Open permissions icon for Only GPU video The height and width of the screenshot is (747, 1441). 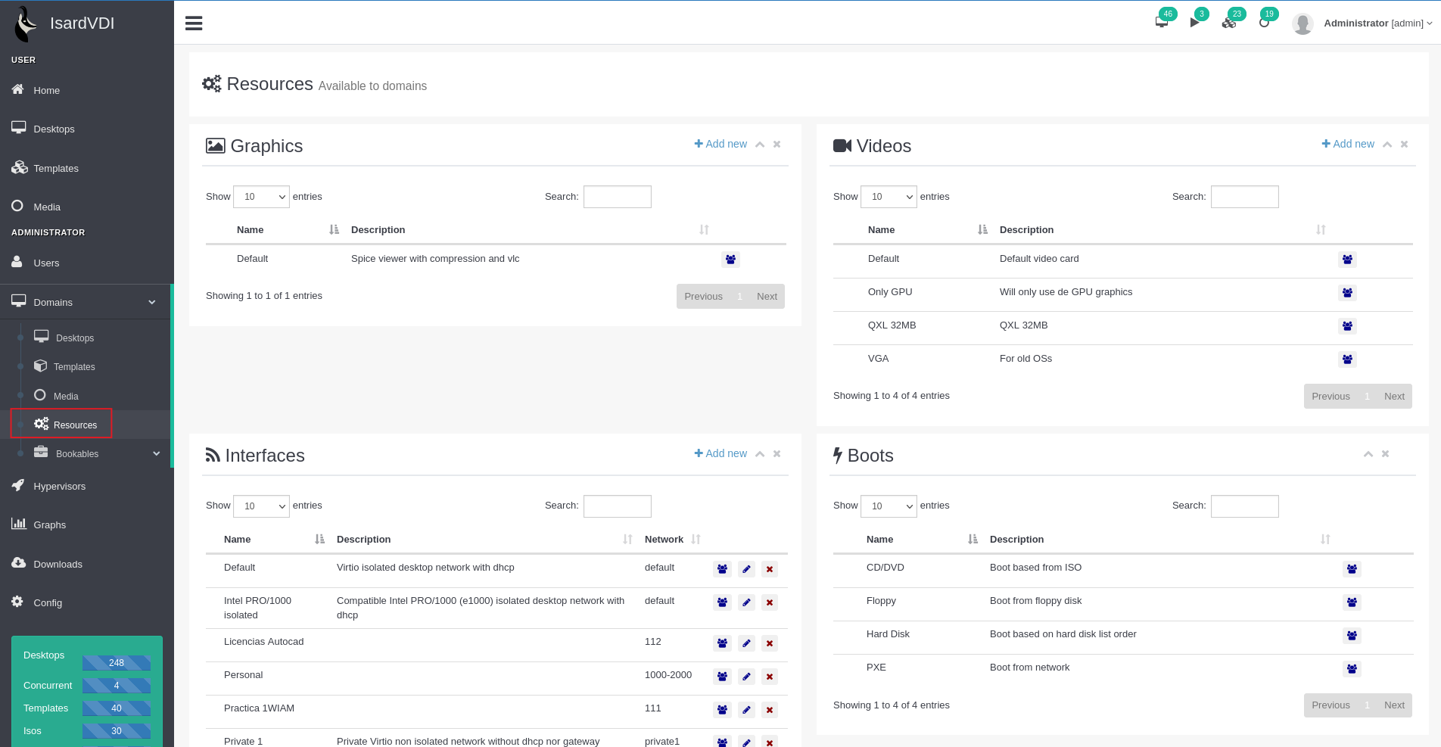click(1347, 293)
